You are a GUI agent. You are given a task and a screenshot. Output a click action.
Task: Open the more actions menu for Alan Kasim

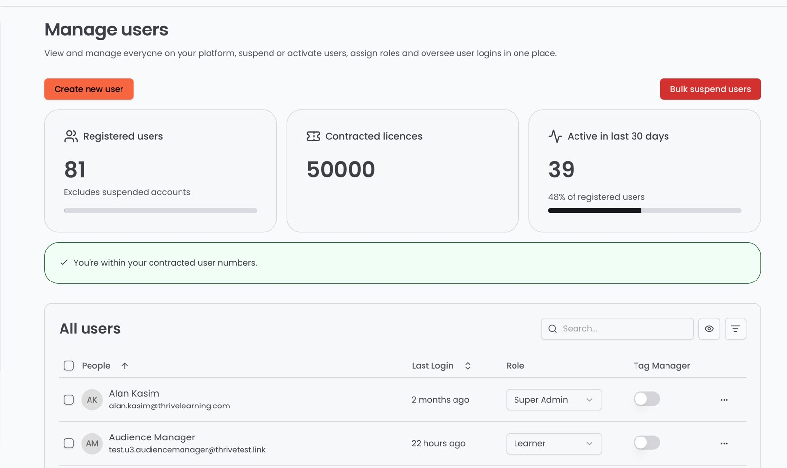click(724, 400)
